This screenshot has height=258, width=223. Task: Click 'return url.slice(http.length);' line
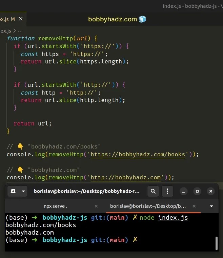[x=73, y=100]
